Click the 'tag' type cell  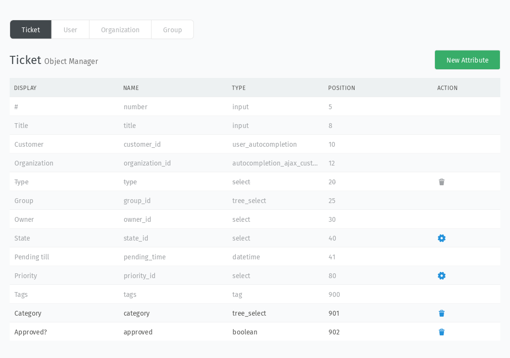(237, 294)
